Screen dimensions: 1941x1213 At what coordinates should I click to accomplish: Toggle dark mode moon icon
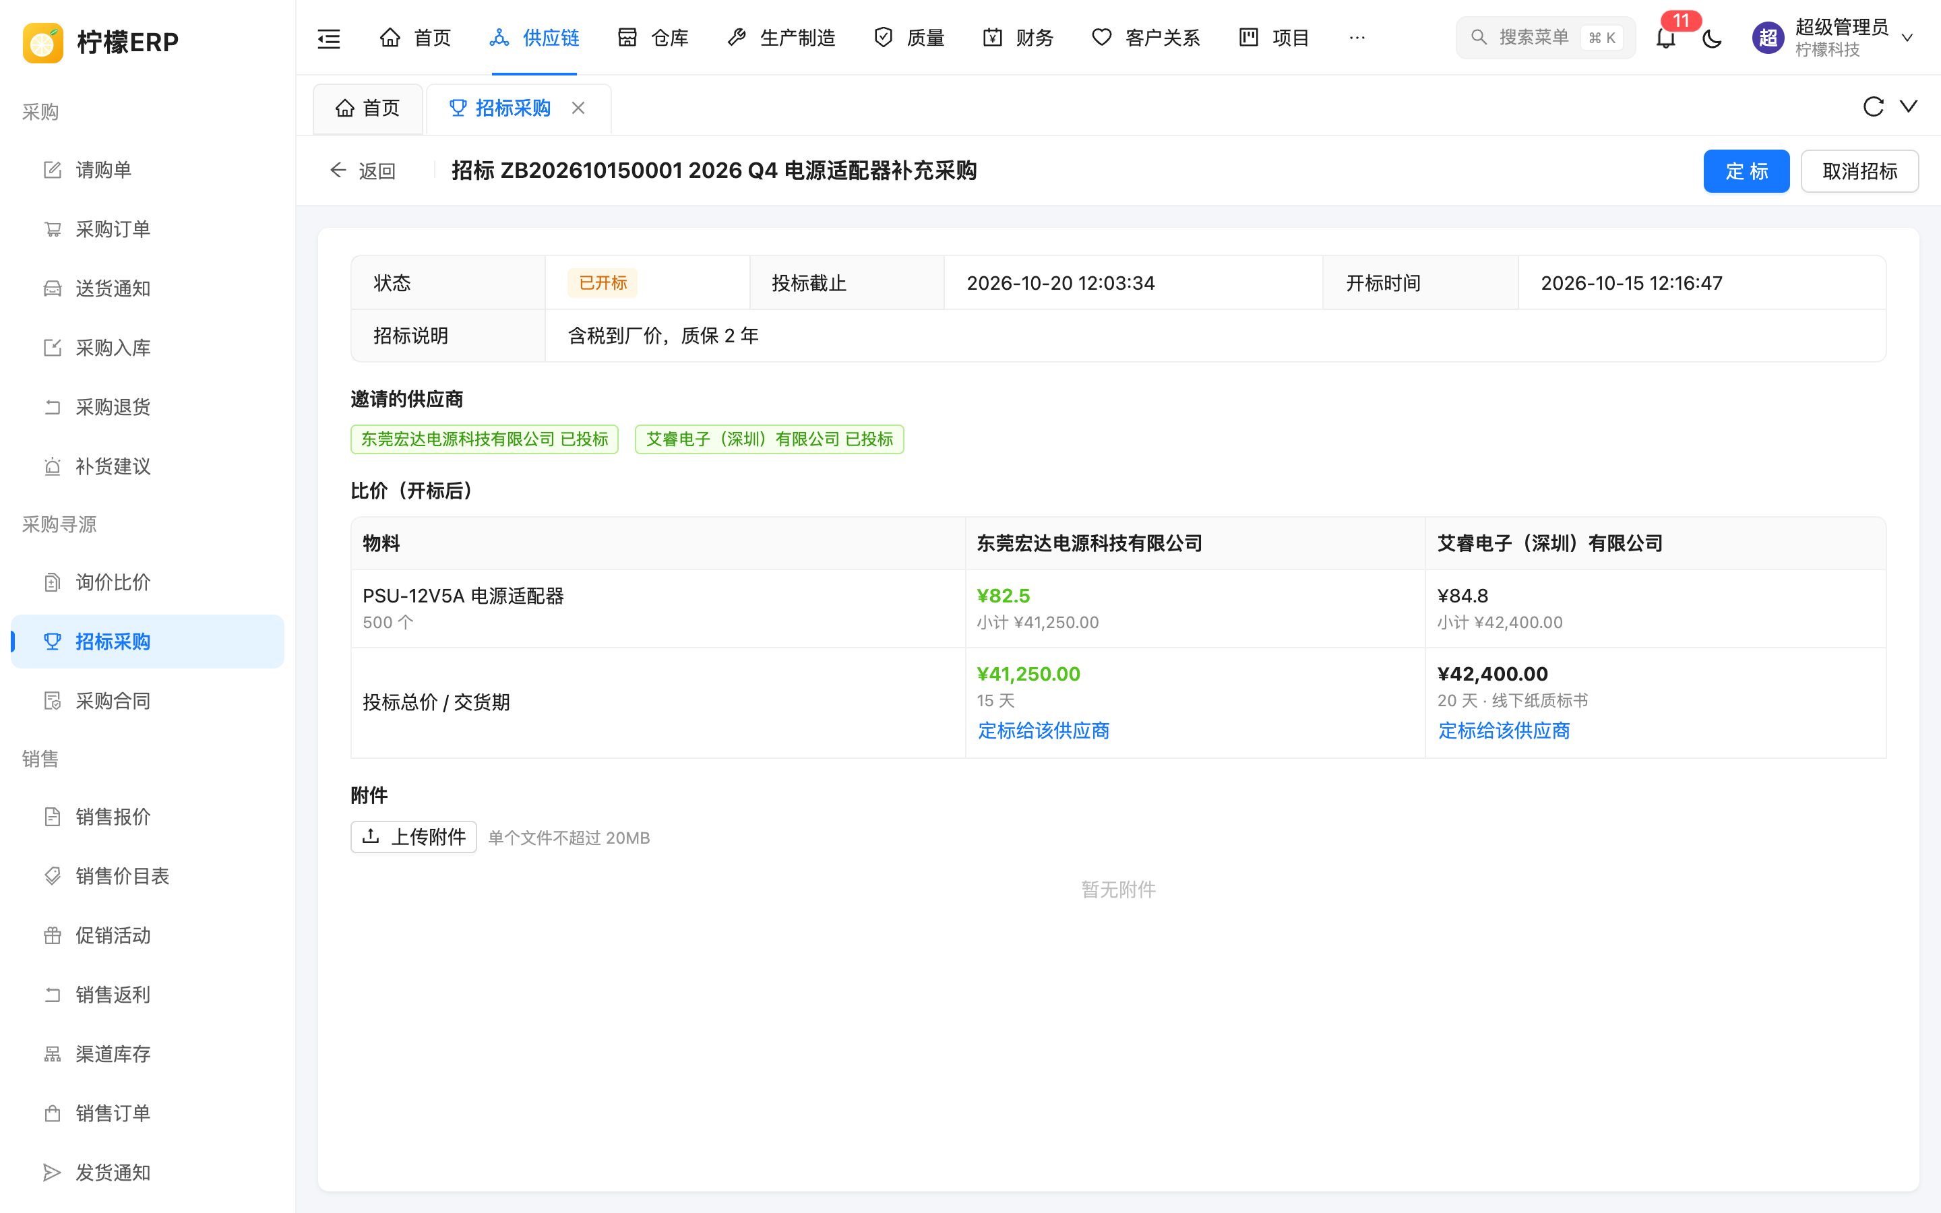click(1712, 38)
